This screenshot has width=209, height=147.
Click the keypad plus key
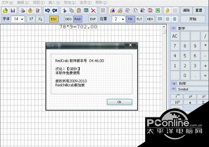coord(205,66)
